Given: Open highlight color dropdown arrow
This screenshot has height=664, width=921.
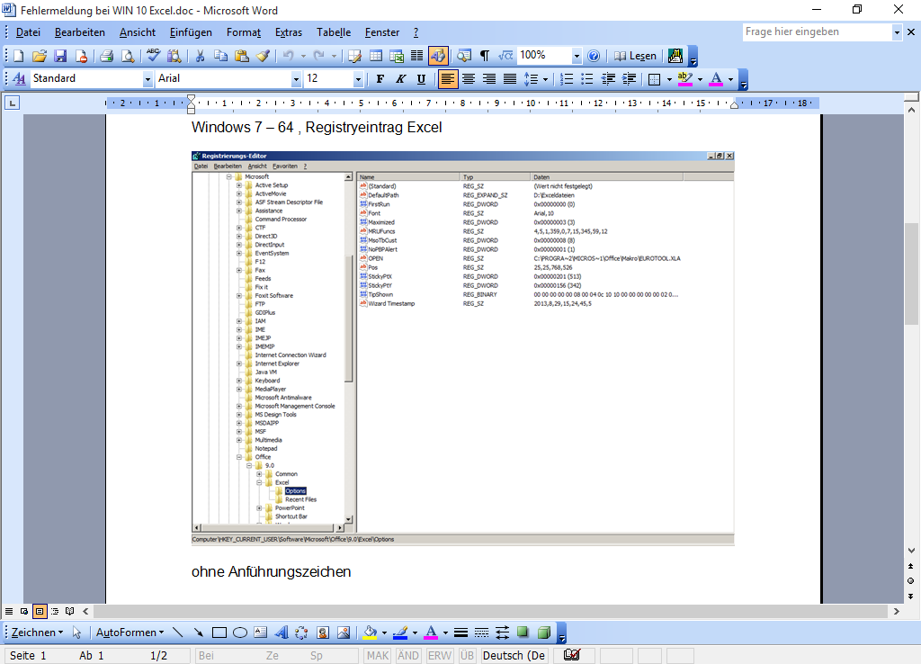Looking at the screenshot, I should tap(700, 79).
